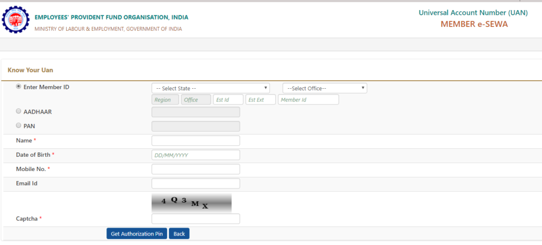Click the Name field label
This screenshot has height=245, width=542.
click(24, 140)
